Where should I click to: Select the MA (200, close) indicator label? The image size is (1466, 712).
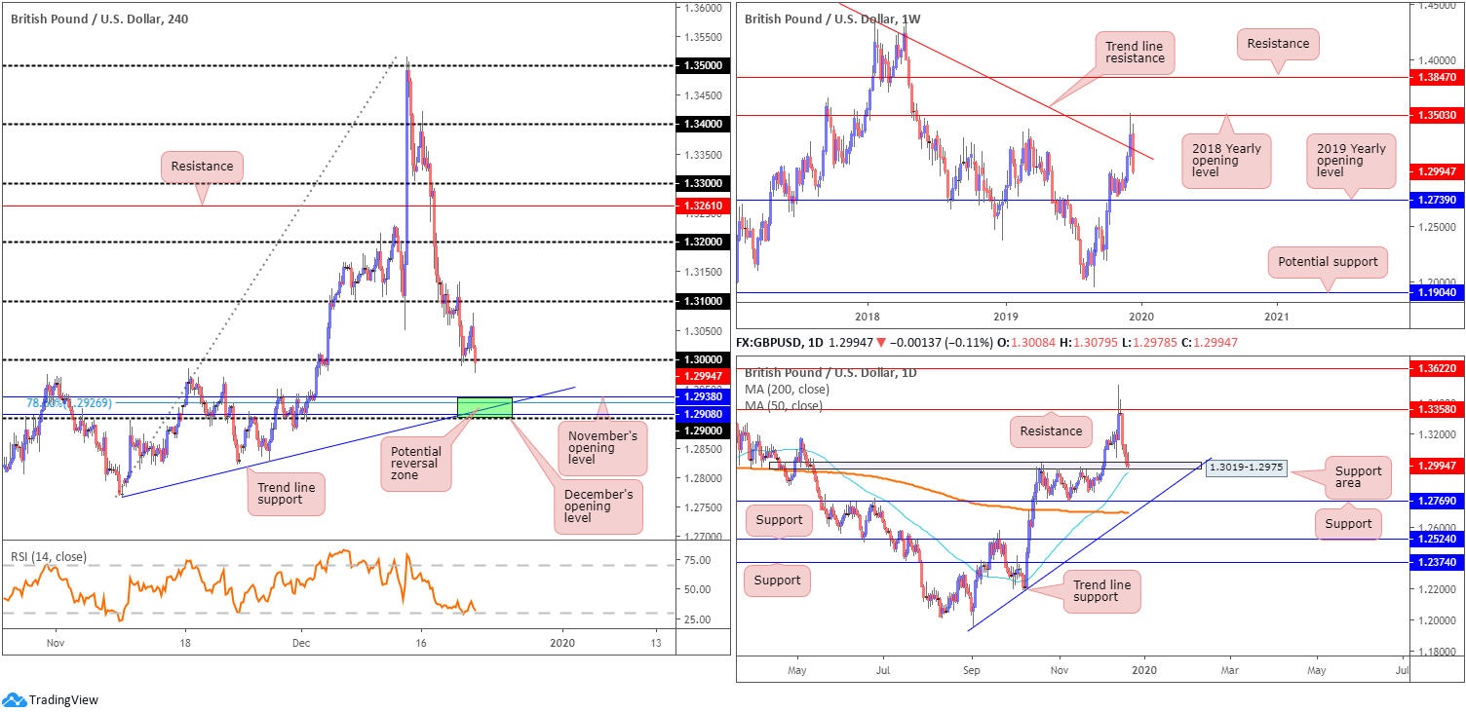click(783, 390)
